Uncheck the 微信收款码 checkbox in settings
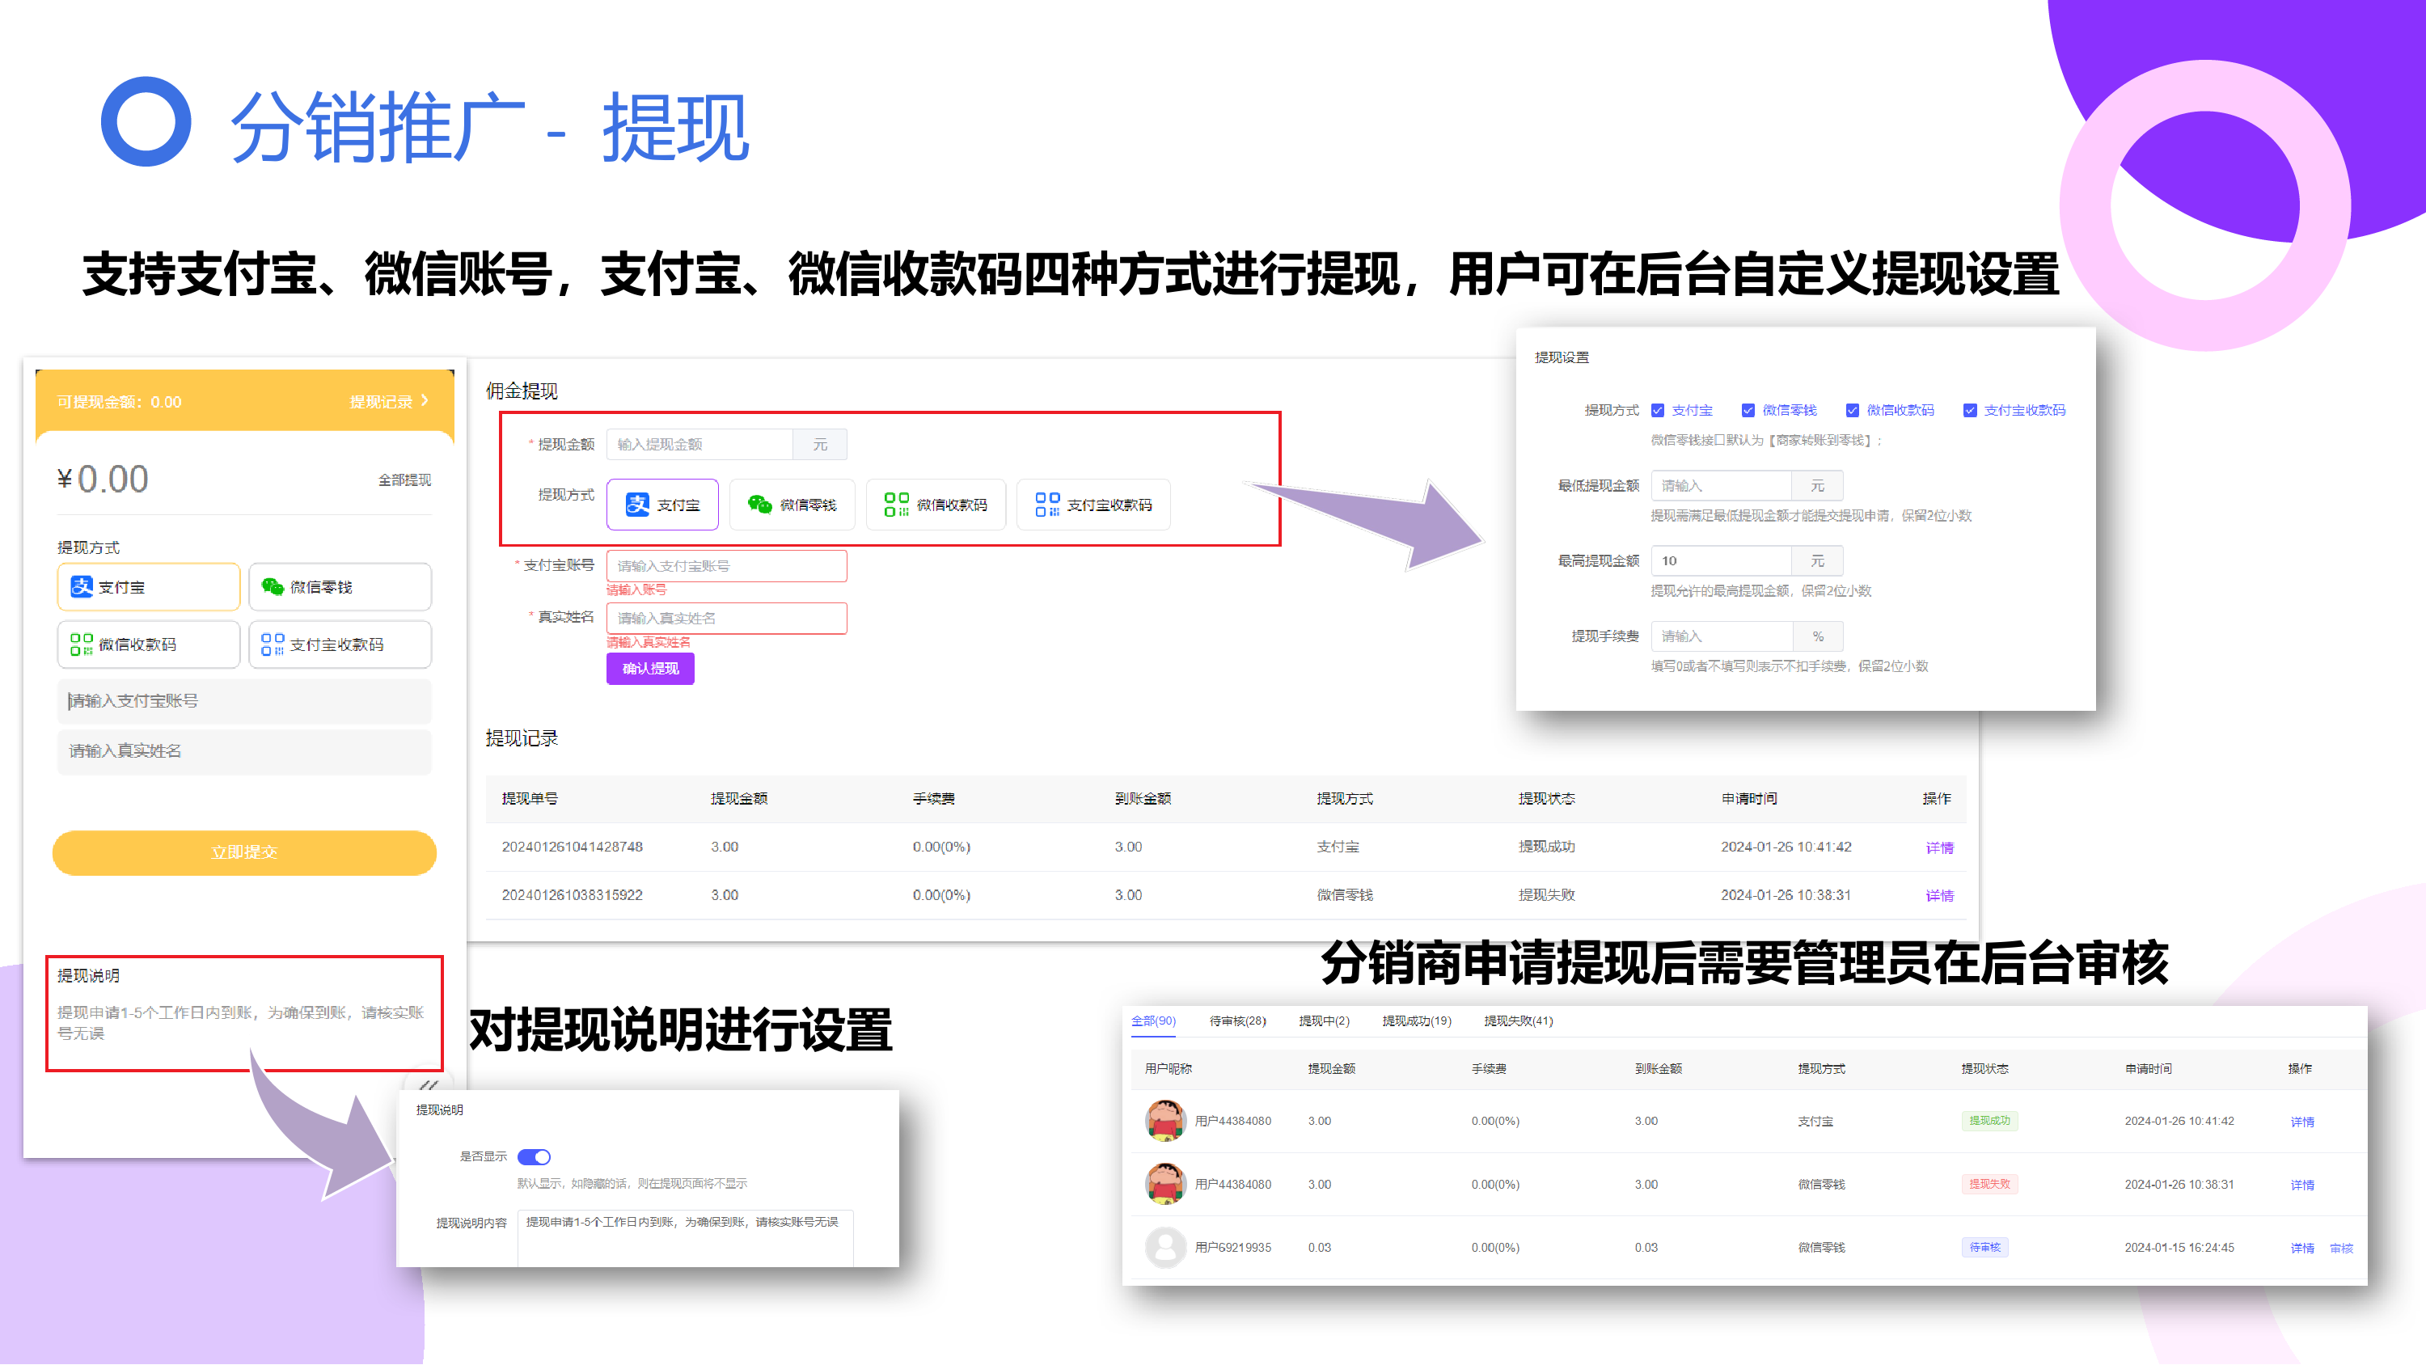Viewport: 2426px width, 1365px height. [1853, 411]
